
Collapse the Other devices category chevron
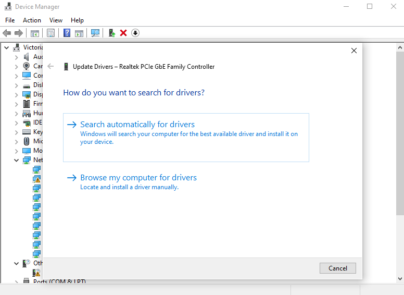pos(17,263)
